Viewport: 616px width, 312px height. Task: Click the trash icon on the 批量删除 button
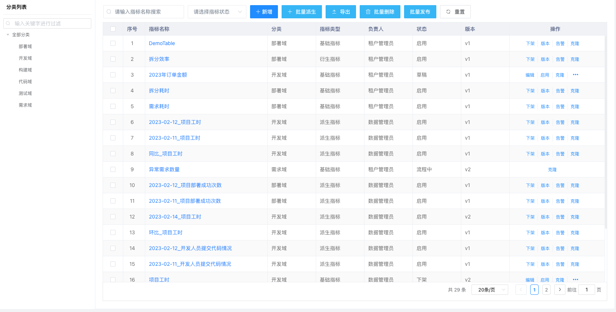(368, 12)
